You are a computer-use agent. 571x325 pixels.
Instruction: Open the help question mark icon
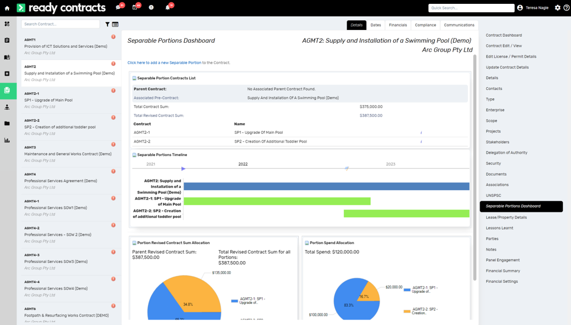click(567, 8)
